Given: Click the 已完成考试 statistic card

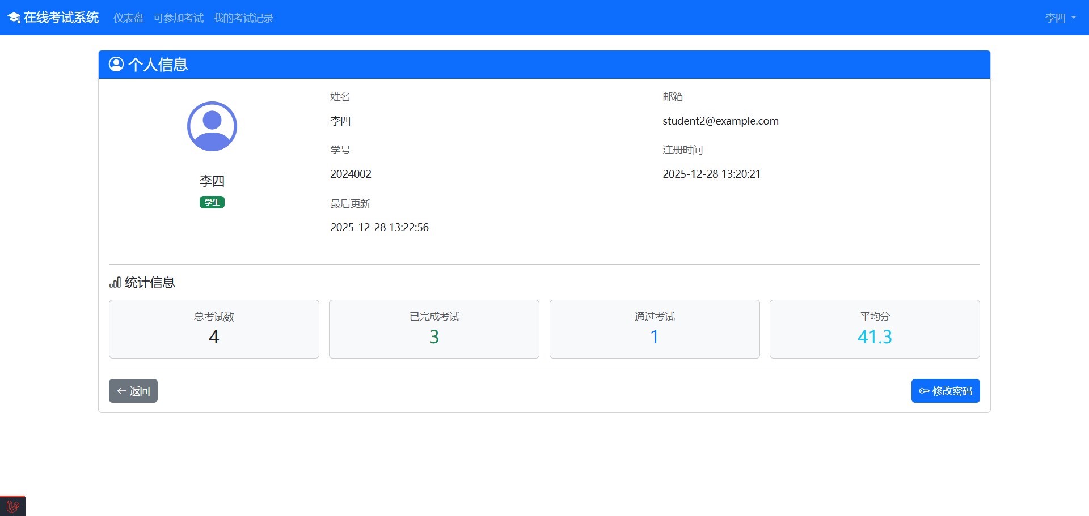Looking at the screenshot, I should 434,329.
